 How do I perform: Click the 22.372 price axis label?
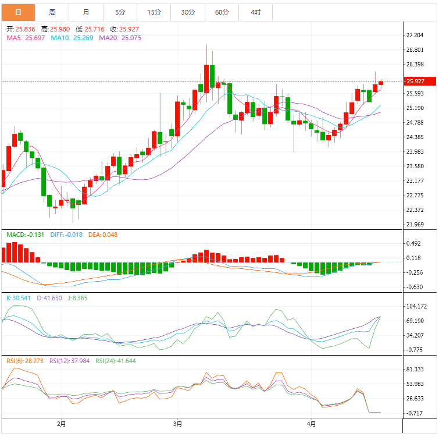click(x=415, y=210)
